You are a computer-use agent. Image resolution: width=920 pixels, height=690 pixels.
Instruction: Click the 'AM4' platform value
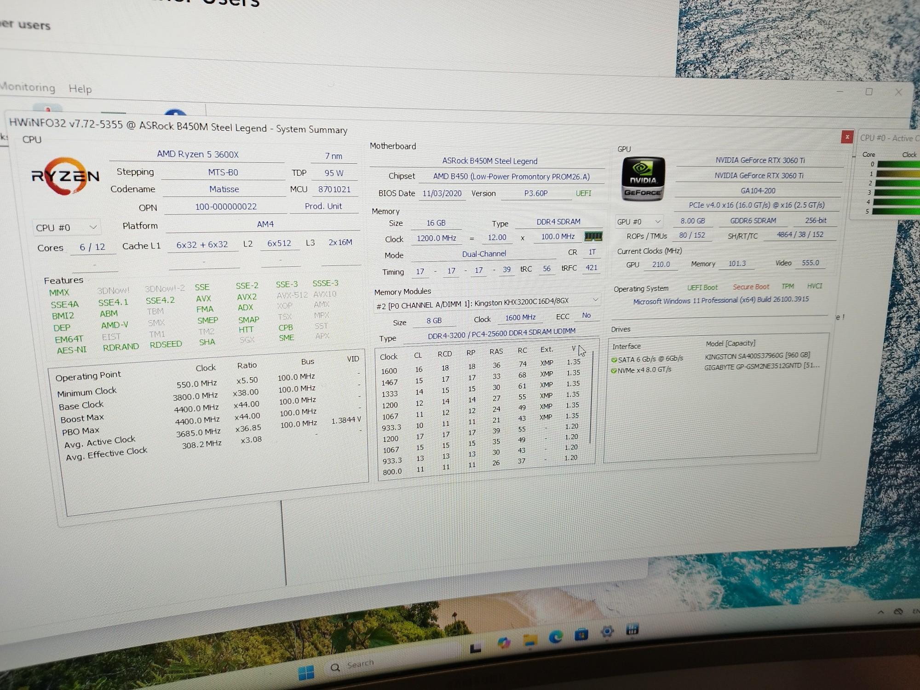(265, 224)
